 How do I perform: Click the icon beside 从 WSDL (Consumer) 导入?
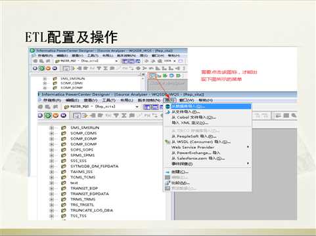point(168,142)
